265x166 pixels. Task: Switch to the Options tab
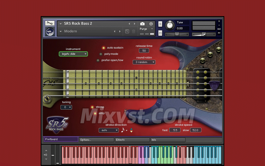[x=96, y=140]
